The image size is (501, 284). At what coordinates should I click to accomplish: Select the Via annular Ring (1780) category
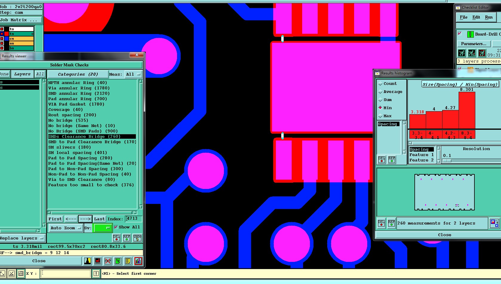(x=79, y=88)
